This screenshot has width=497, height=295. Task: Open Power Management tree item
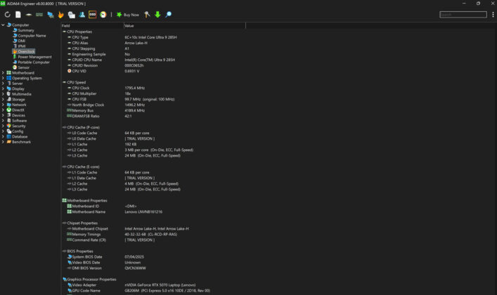tap(32, 57)
